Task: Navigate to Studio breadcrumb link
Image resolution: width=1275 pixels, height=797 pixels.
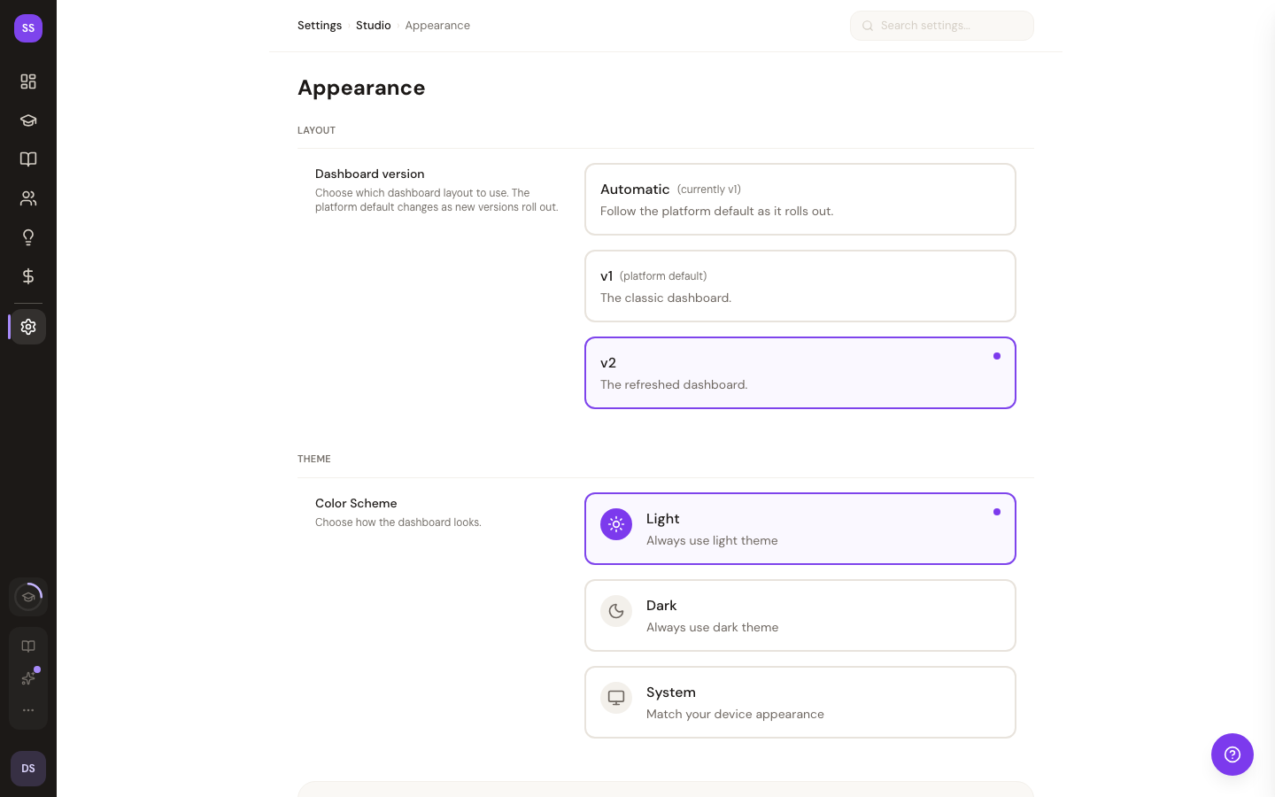Action: [x=373, y=26]
